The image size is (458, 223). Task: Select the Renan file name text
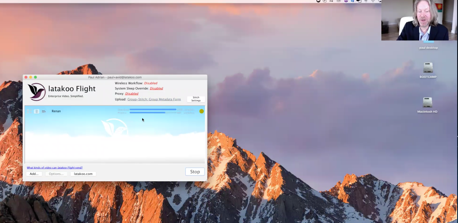coord(56,111)
